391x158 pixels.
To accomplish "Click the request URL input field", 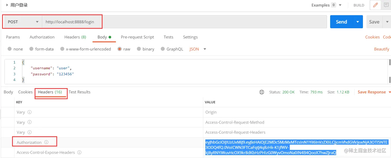I will click(x=184, y=22).
